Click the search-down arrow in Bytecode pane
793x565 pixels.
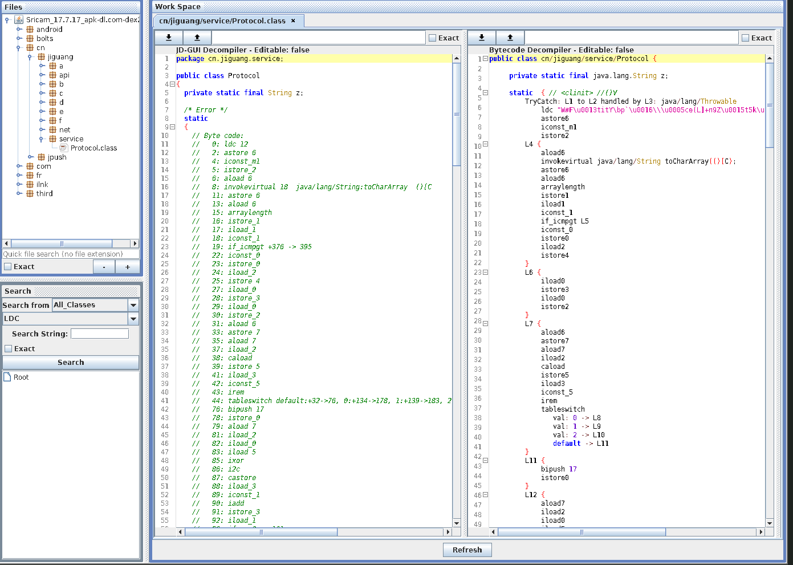pos(482,38)
